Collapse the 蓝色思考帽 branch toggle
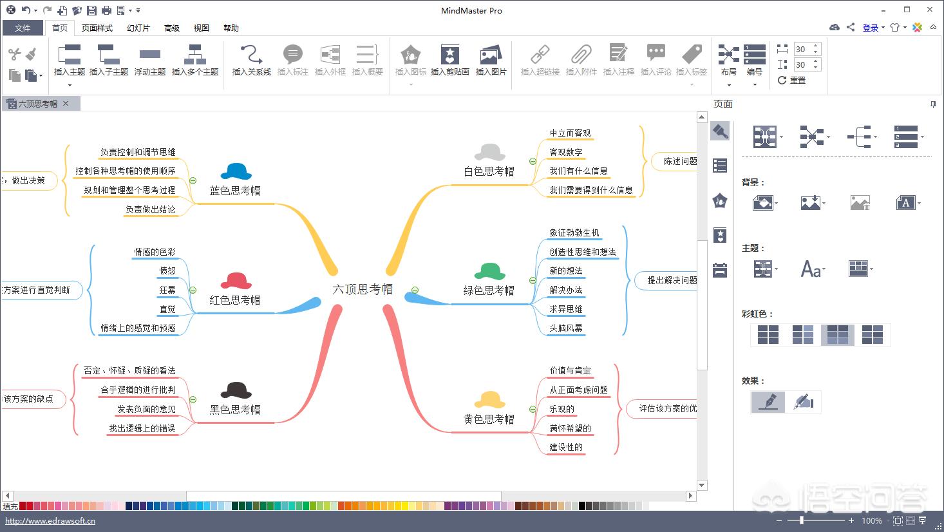The width and height of the screenshot is (944, 532). (193, 181)
